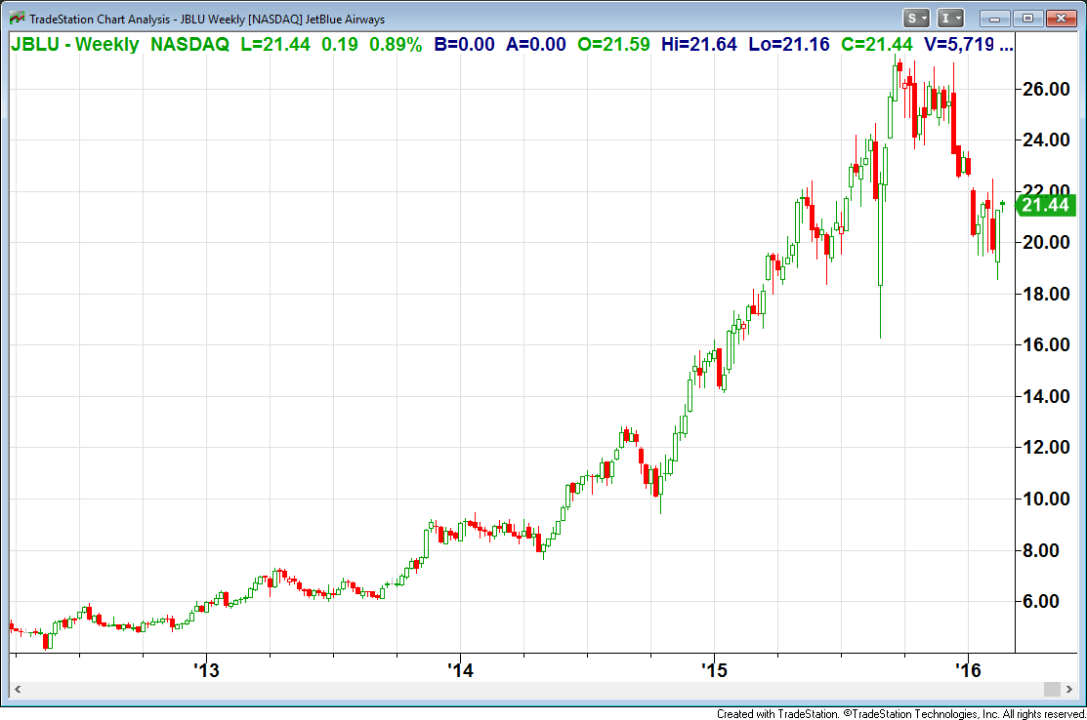The height and width of the screenshot is (720, 1087).
Task: Click 'Hi=21.64' high value
Action: click(x=699, y=44)
